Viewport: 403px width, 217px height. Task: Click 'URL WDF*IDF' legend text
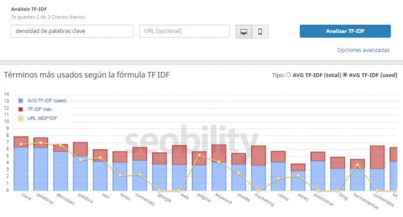click(42, 118)
